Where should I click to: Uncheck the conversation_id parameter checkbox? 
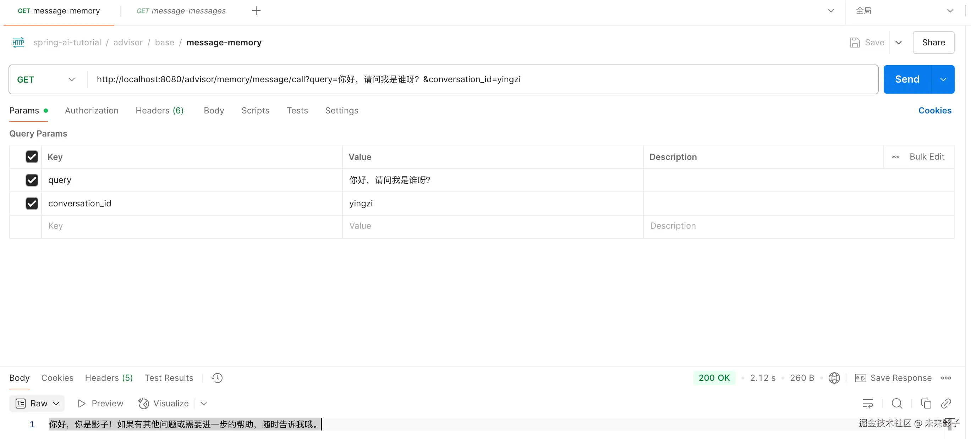pos(32,203)
